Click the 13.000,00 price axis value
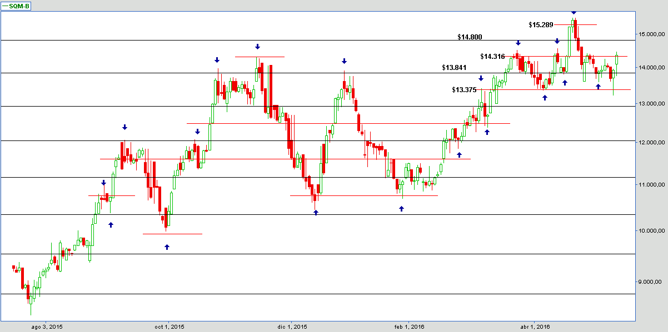 tap(651, 104)
